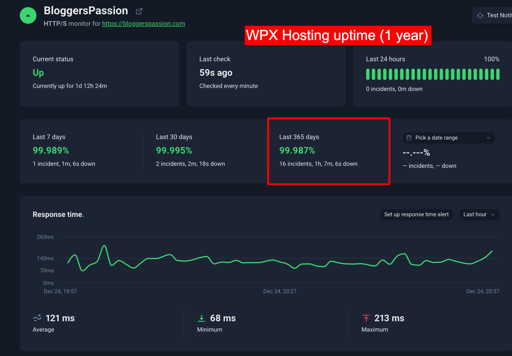512x356 pixels.
Task: Open the Last hour dropdown
Action: 479,214
